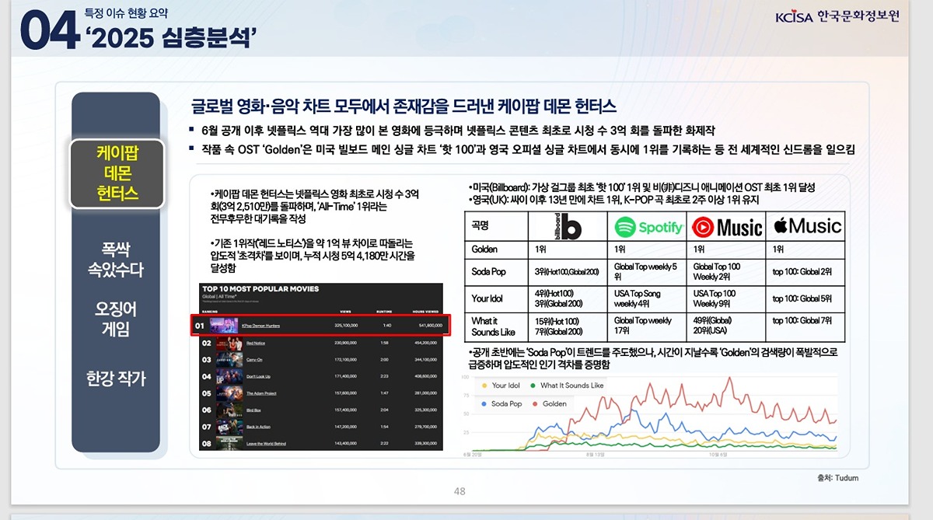Image resolution: width=933 pixels, height=520 pixels.
Task: Switch to the 폭싹 속았수다 sidebar tab
Action: coord(116,260)
